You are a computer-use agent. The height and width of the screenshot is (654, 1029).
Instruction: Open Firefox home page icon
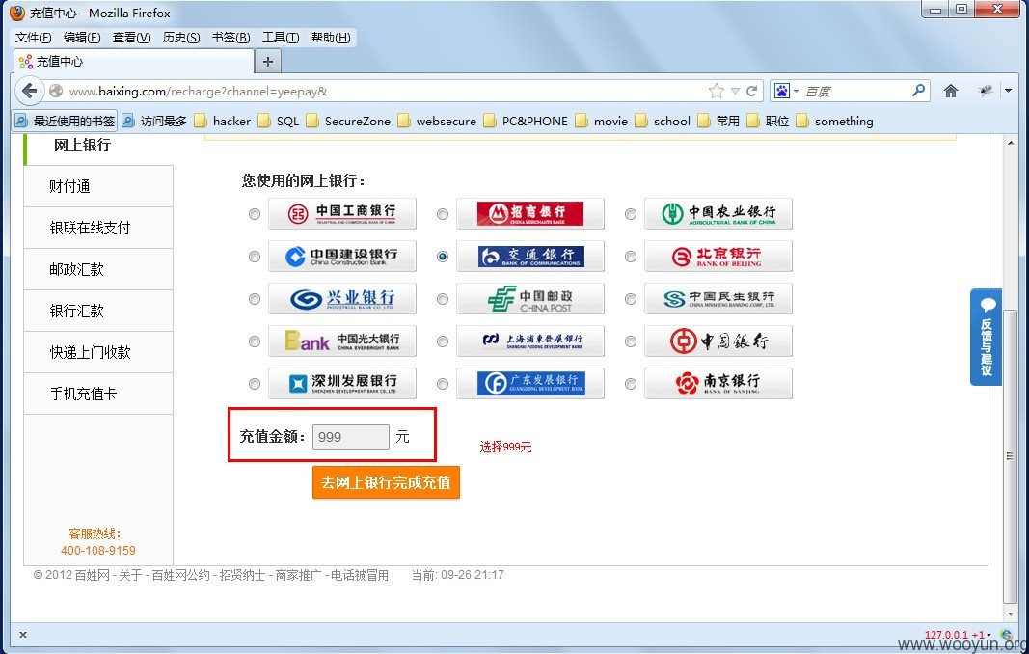pyautogui.click(x=950, y=91)
